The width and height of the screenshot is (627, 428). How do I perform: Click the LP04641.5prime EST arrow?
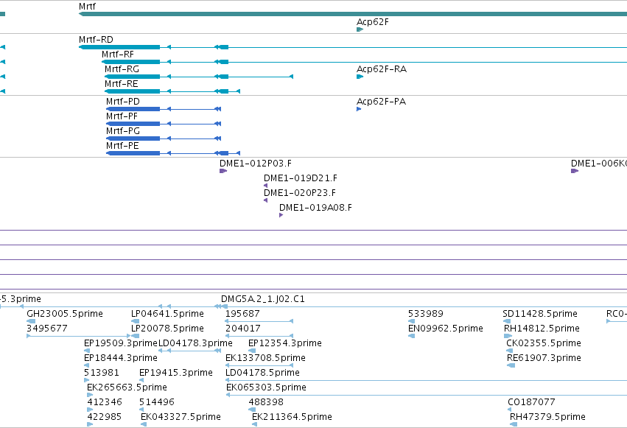click(135, 321)
